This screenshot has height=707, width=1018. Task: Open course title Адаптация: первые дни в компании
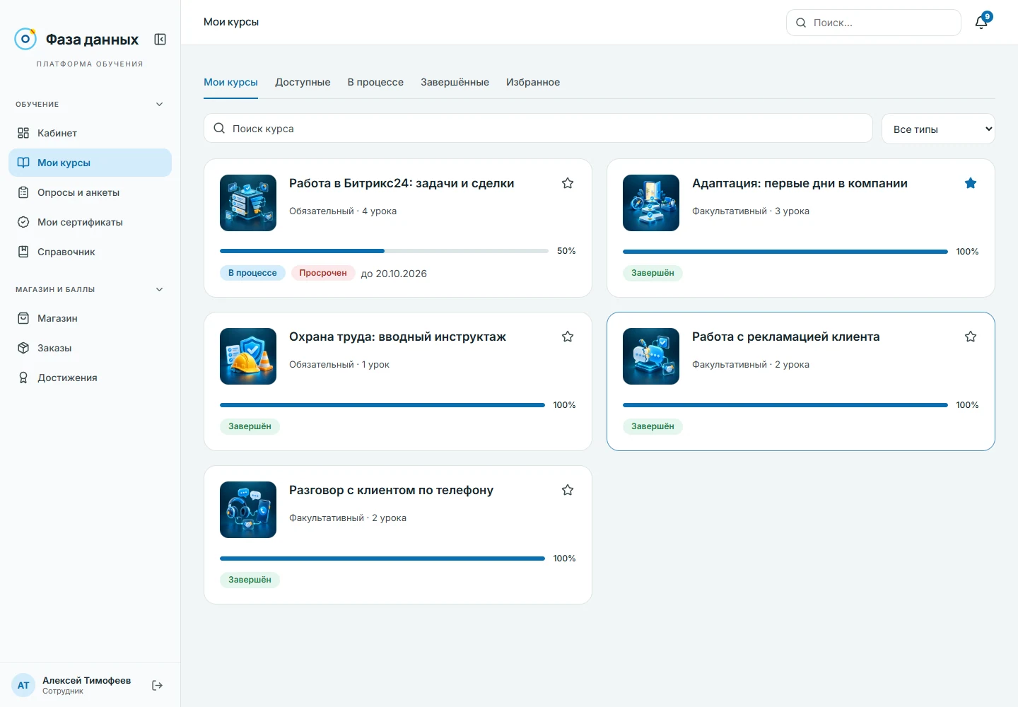coord(800,183)
